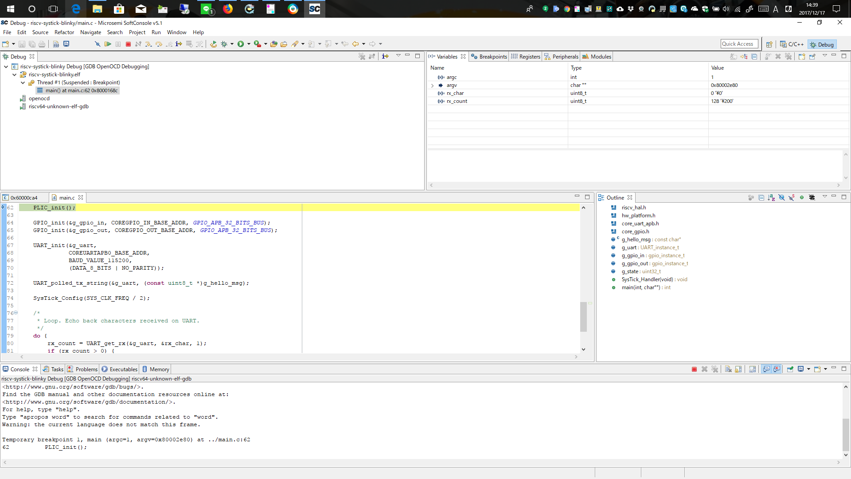Click the Skip All Breakpoints toolbar icon
The width and height of the screenshot is (851, 479).
(x=97, y=43)
